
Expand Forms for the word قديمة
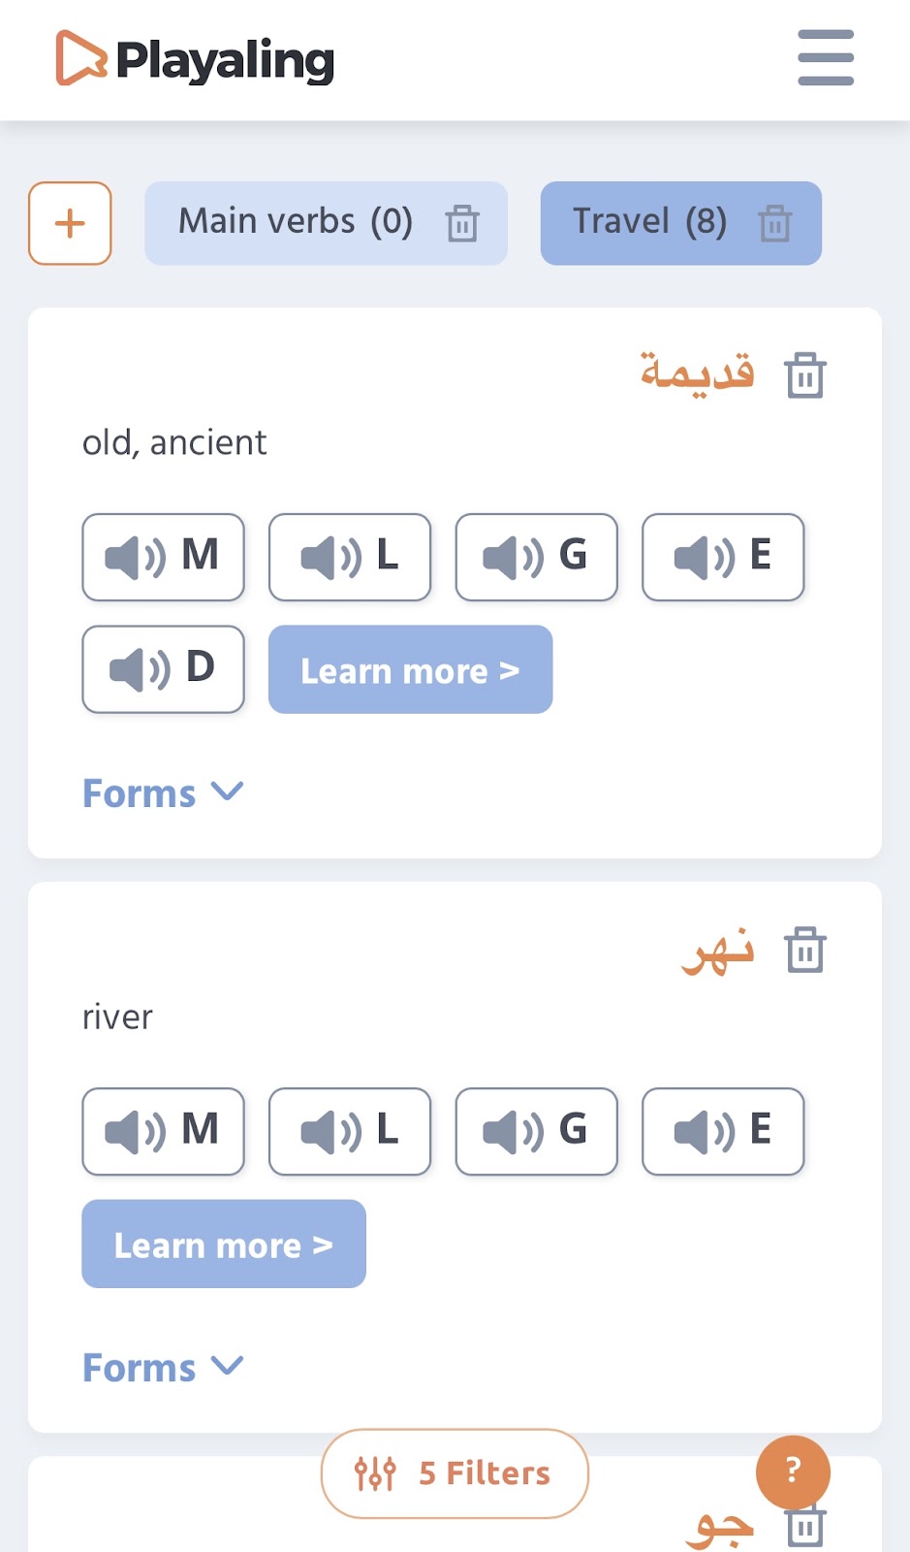click(x=163, y=792)
